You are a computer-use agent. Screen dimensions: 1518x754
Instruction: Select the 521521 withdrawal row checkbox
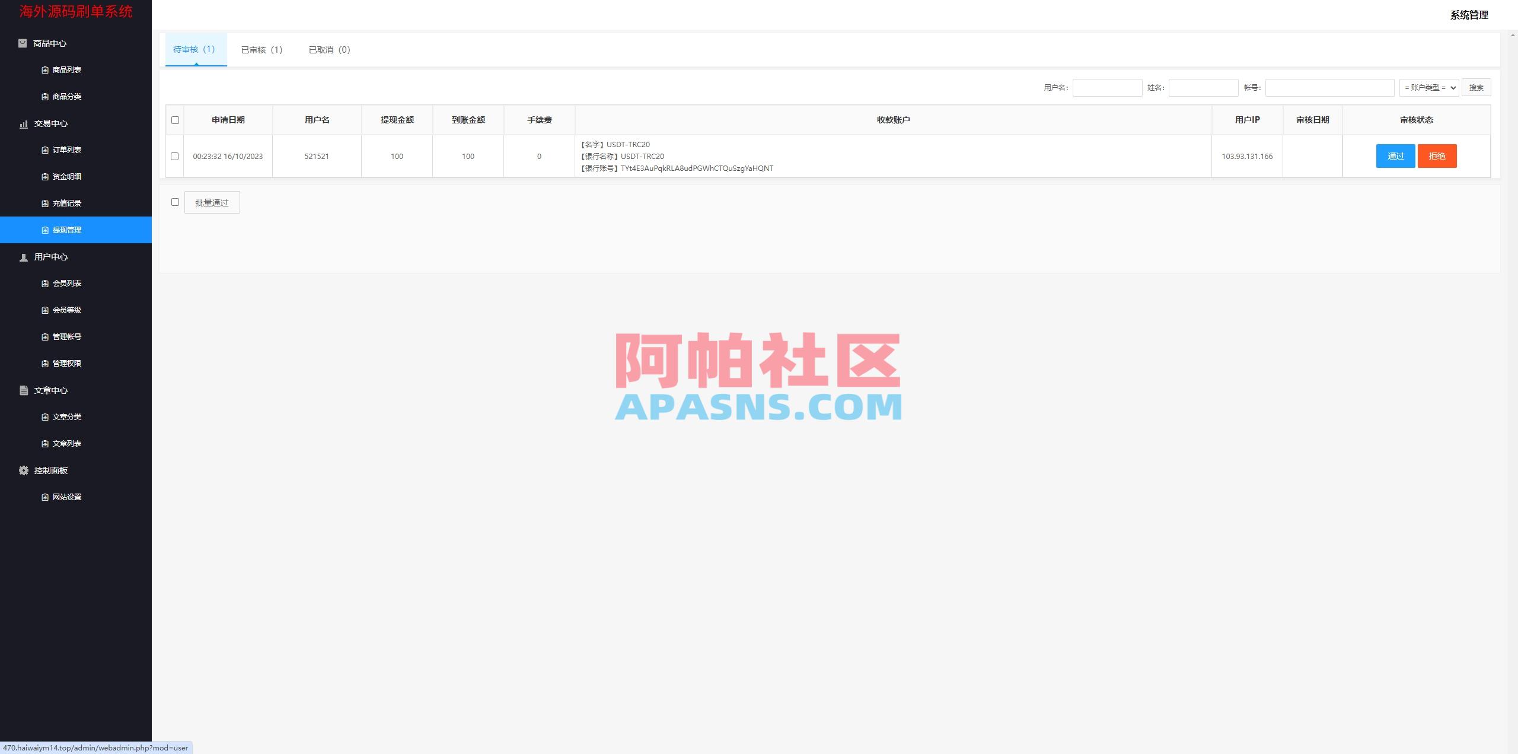point(175,156)
